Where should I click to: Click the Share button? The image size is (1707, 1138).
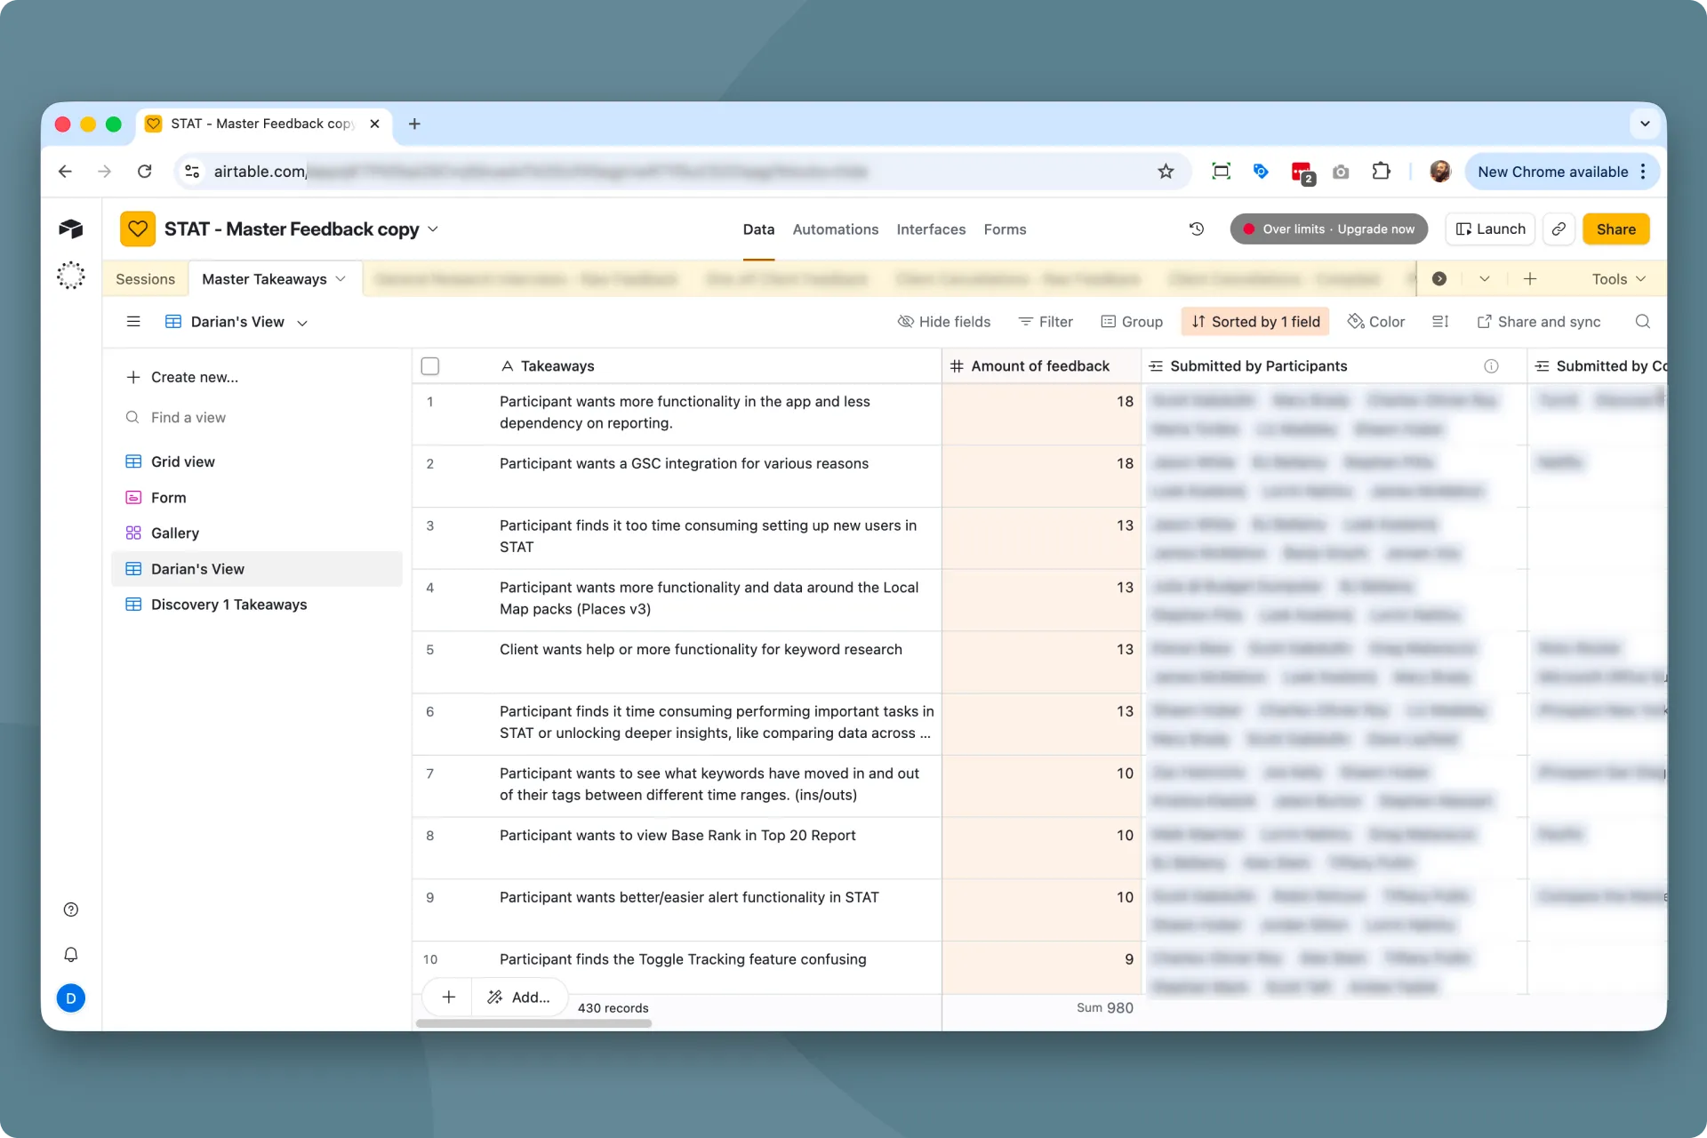point(1615,228)
